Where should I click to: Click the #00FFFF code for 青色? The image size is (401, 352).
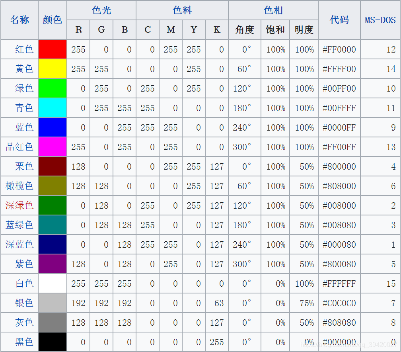pyautogui.click(x=339, y=108)
